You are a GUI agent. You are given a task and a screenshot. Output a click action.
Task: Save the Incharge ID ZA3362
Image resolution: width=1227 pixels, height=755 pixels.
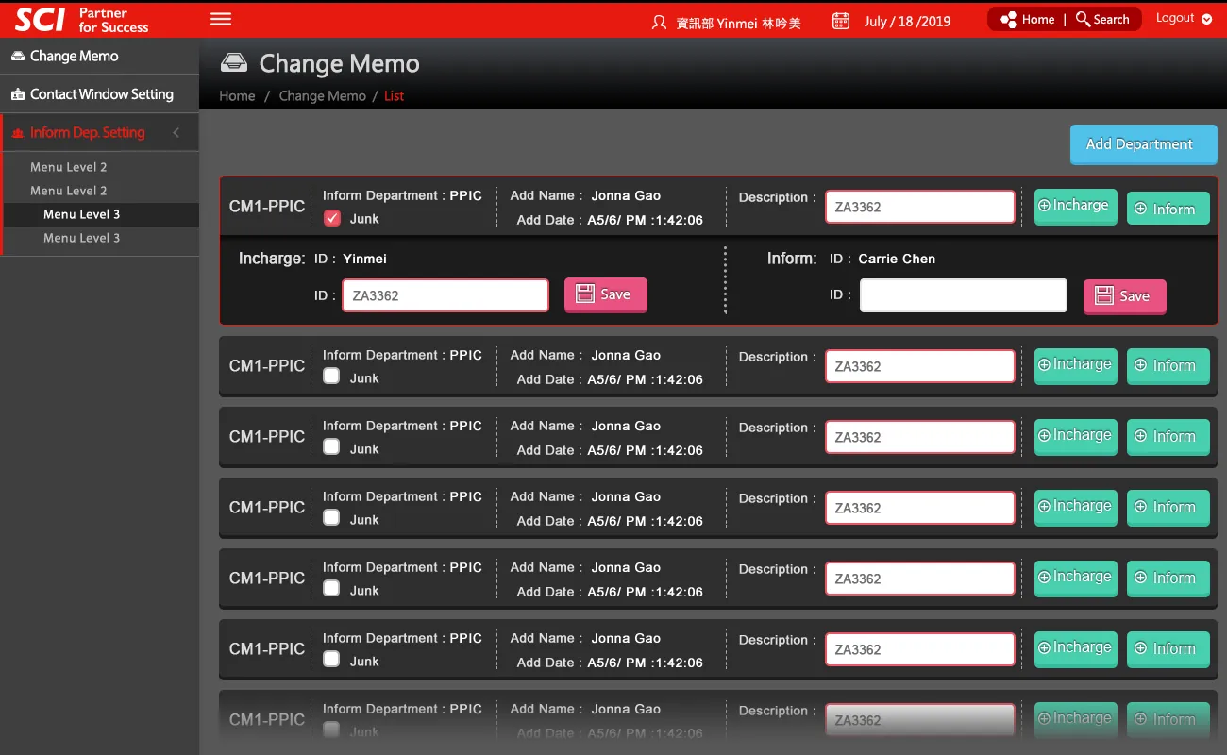pyautogui.click(x=605, y=294)
